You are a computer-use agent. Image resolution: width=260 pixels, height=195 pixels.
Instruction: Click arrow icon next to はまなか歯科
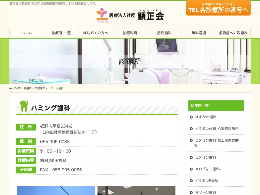[x=191, y=117]
